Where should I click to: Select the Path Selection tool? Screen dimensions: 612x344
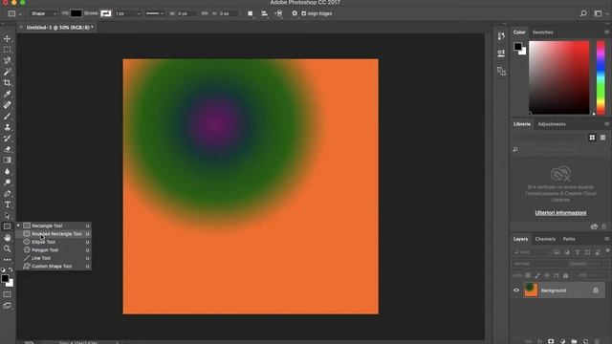pyautogui.click(x=7, y=216)
